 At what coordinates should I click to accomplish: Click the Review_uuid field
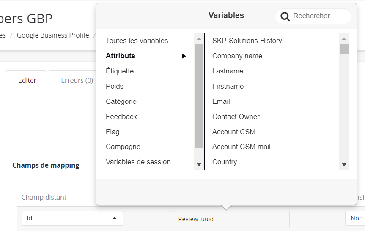231,219
